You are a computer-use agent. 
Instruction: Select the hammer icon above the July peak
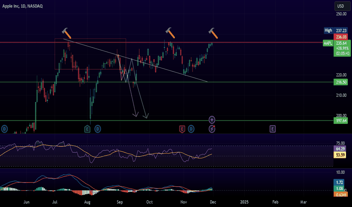click(x=66, y=33)
